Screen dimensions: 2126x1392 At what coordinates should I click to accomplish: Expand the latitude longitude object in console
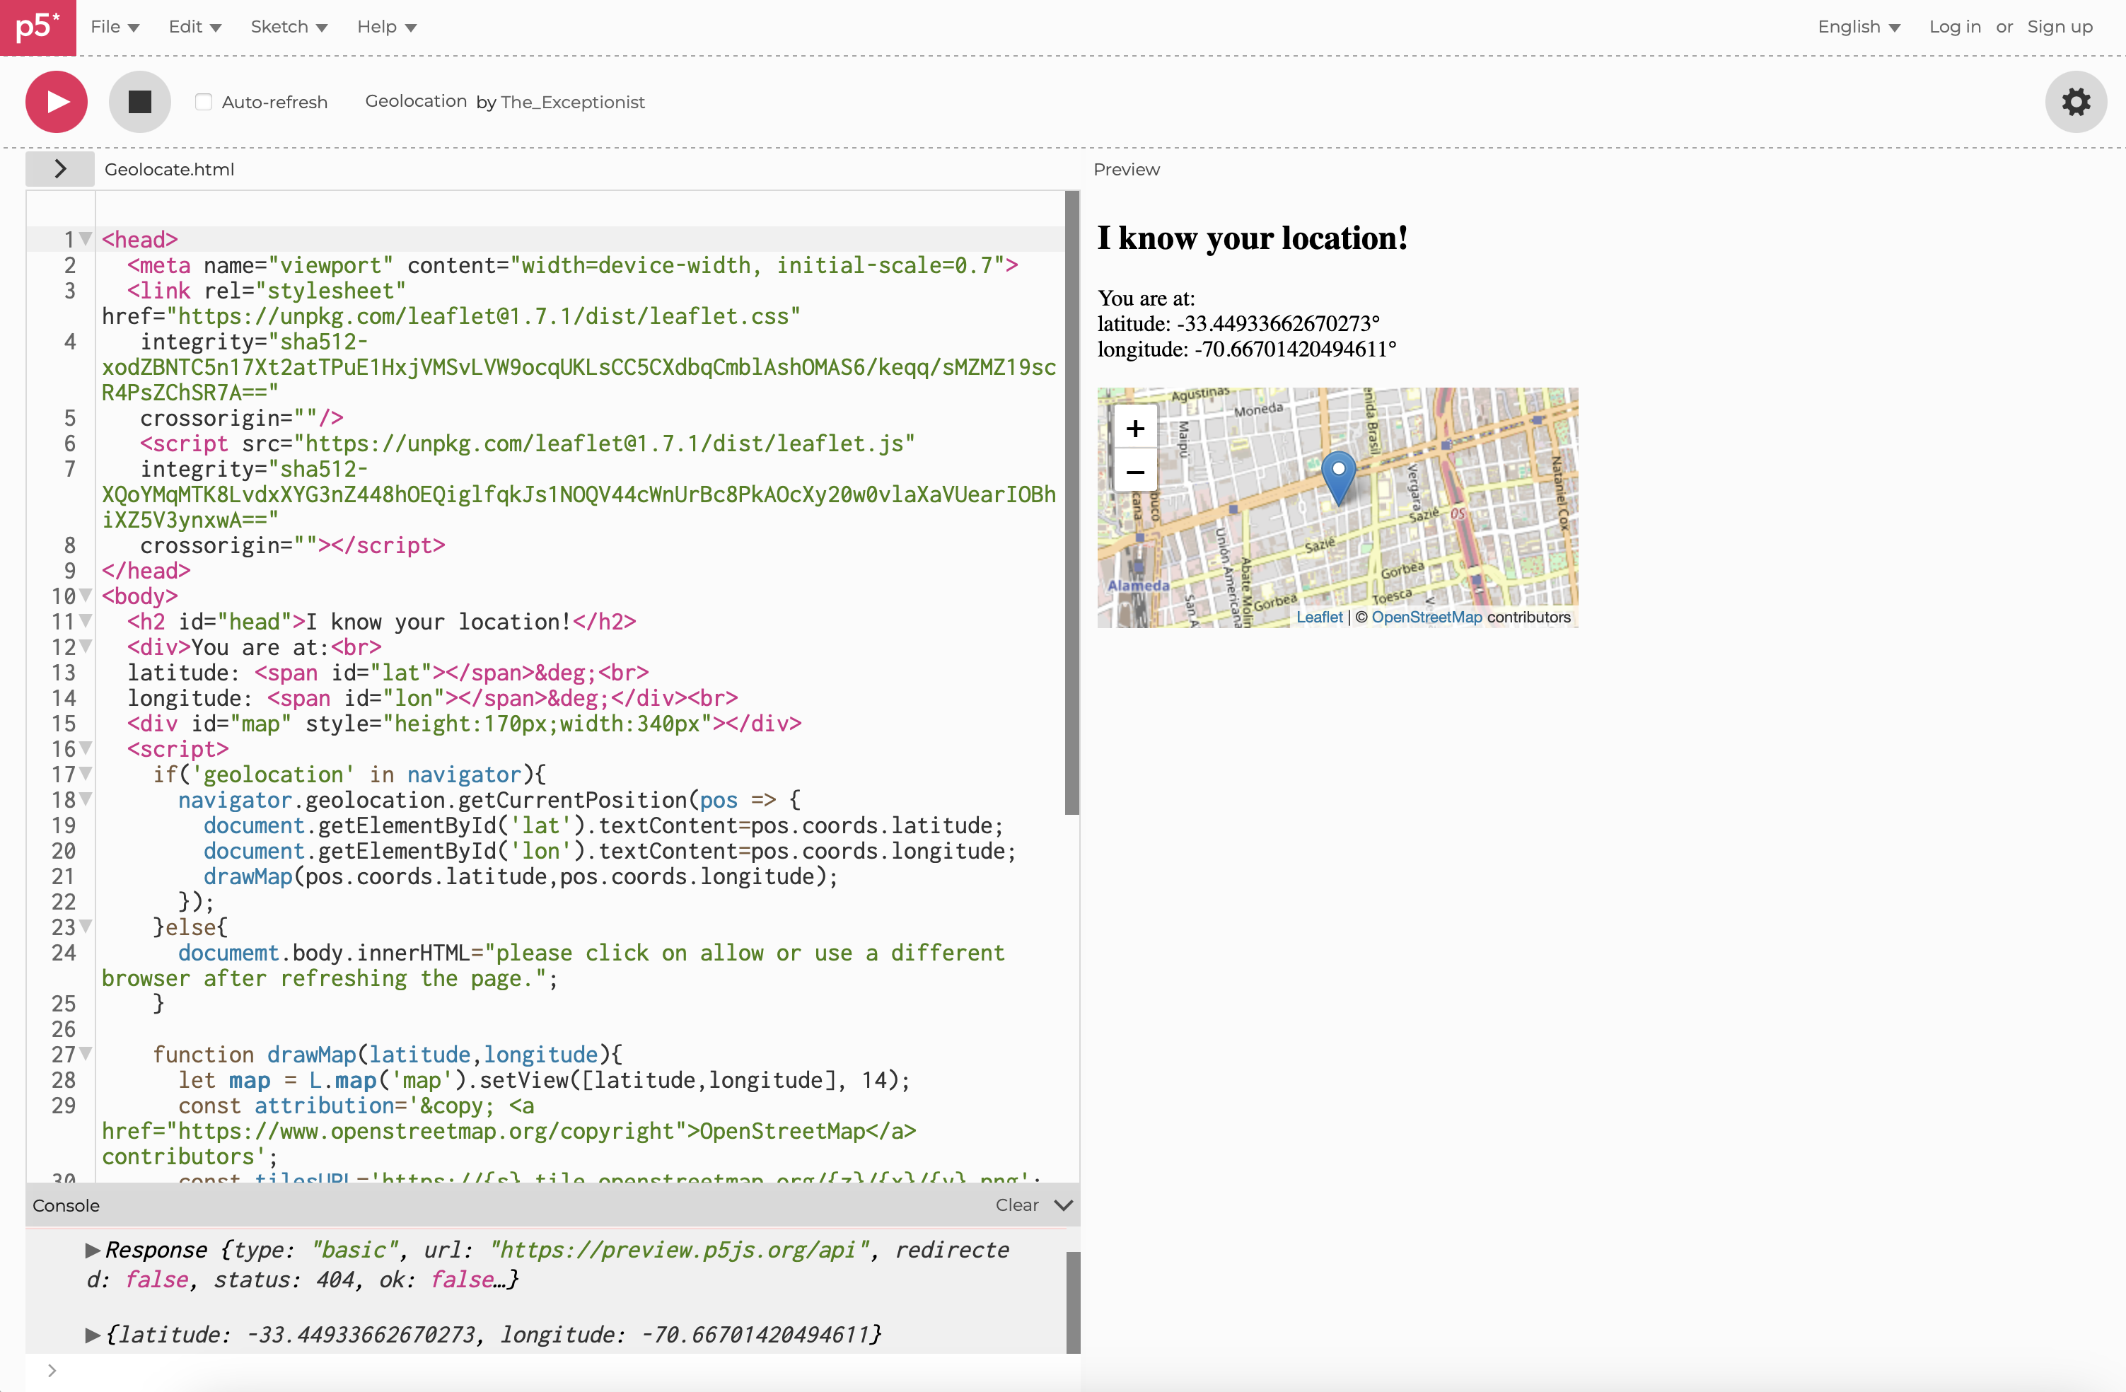(92, 1335)
